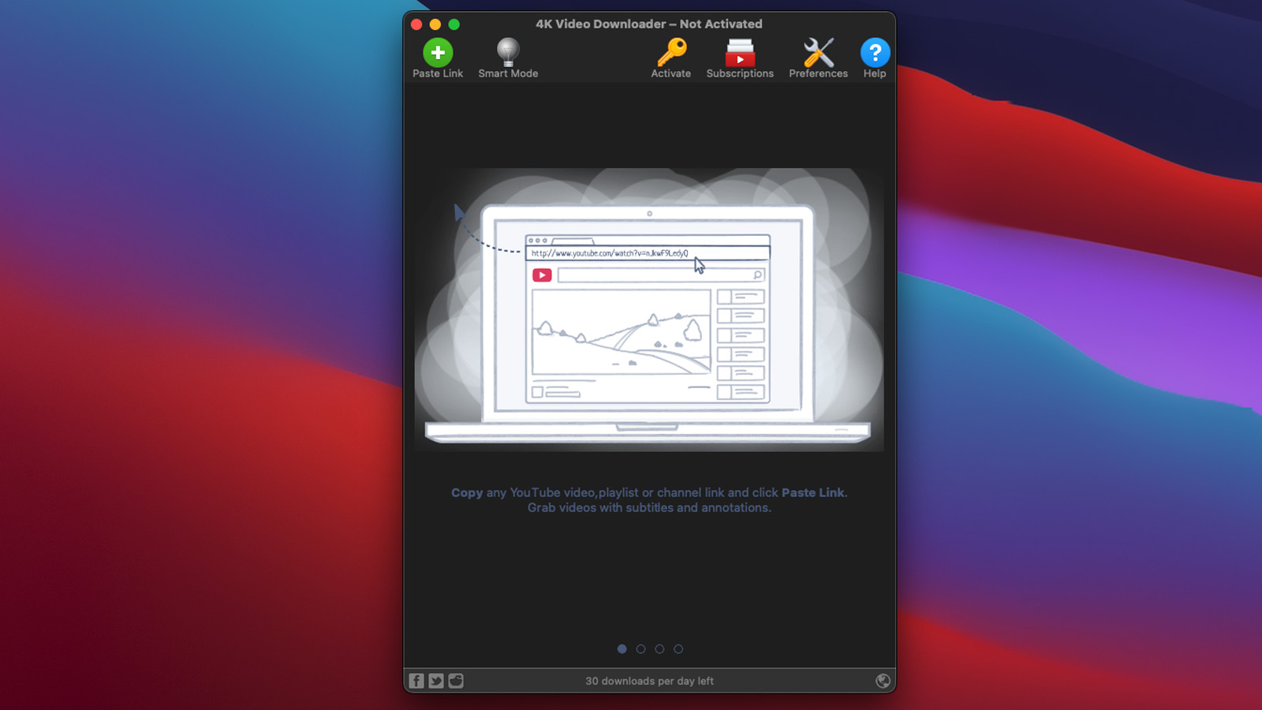Switch to the fourth tutorial page dot

678,649
